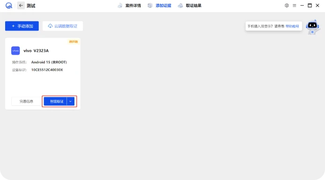Start 智能取证 extraction

coord(55,101)
